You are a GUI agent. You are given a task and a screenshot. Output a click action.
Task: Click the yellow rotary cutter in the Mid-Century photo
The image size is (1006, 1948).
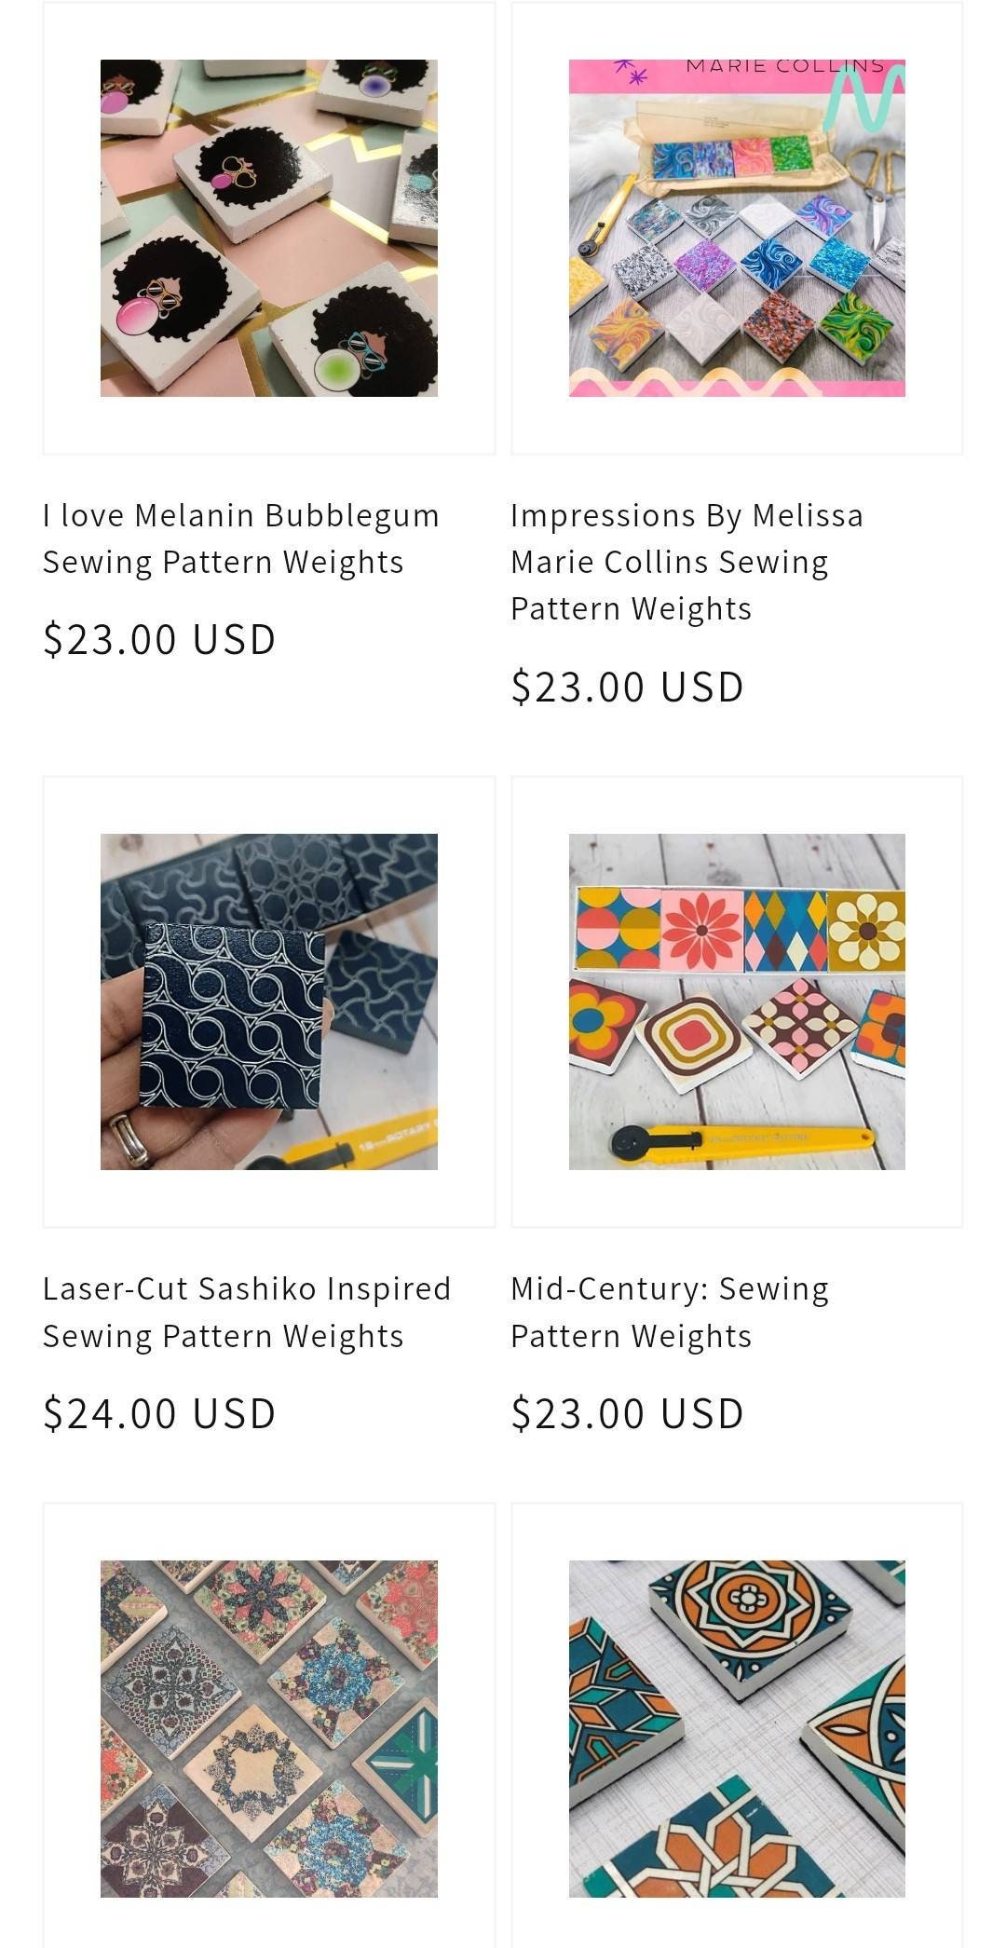pyautogui.click(x=742, y=1138)
